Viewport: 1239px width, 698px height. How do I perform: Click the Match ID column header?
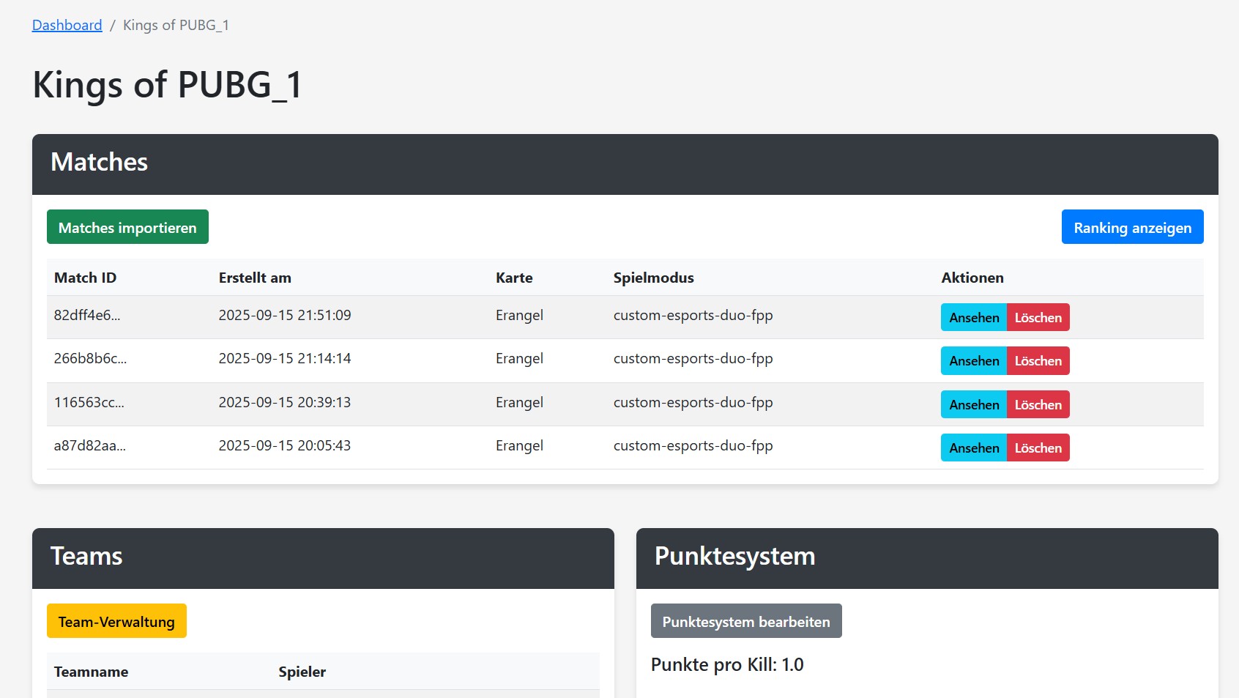85,278
